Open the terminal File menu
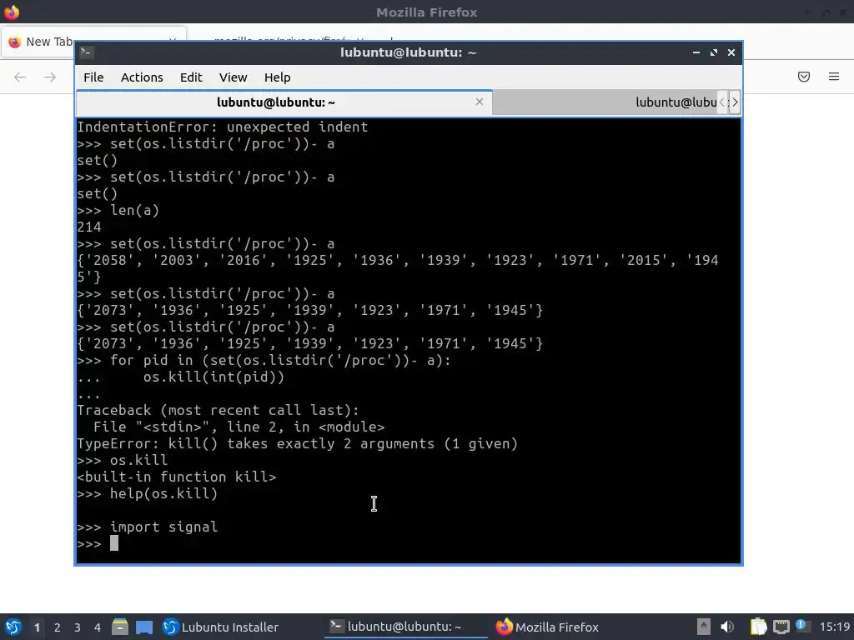Image resolution: width=854 pixels, height=640 pixels. [93, 77]
